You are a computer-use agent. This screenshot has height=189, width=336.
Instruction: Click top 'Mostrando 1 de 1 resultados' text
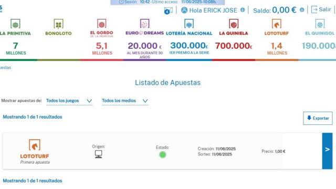[33, 117]
